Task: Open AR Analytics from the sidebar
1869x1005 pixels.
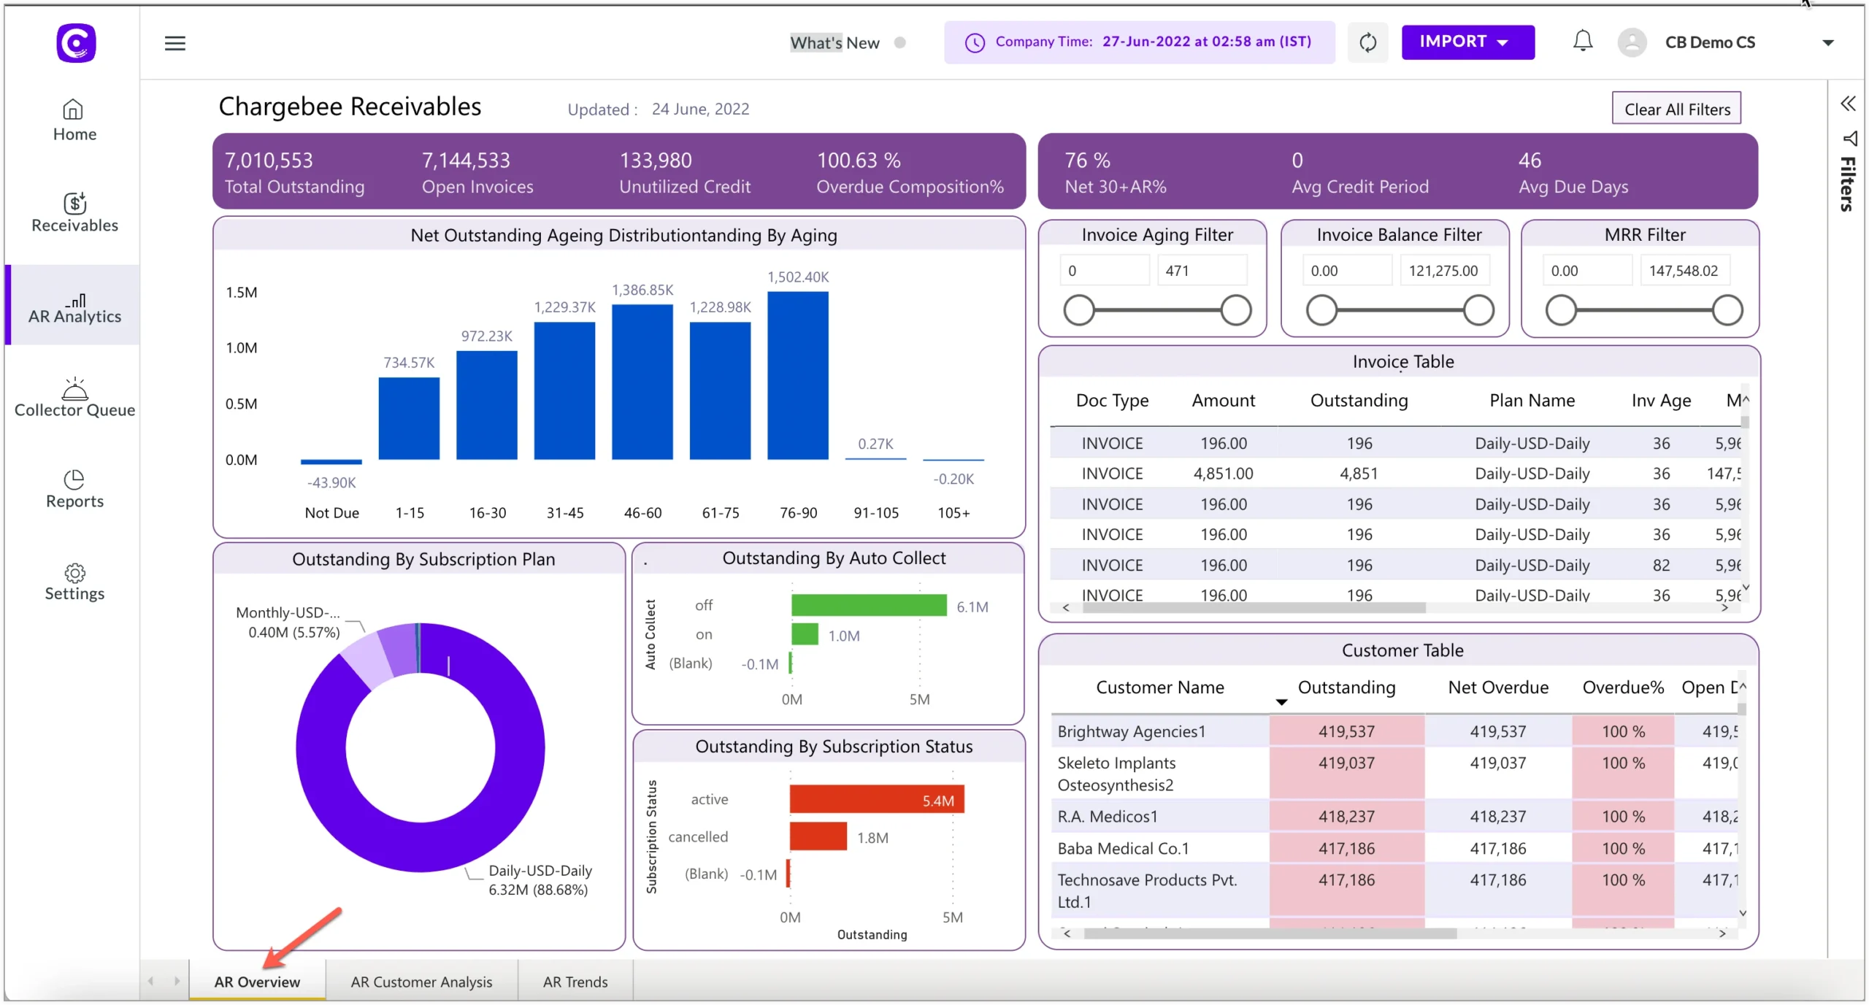Action: pos(75,306)
